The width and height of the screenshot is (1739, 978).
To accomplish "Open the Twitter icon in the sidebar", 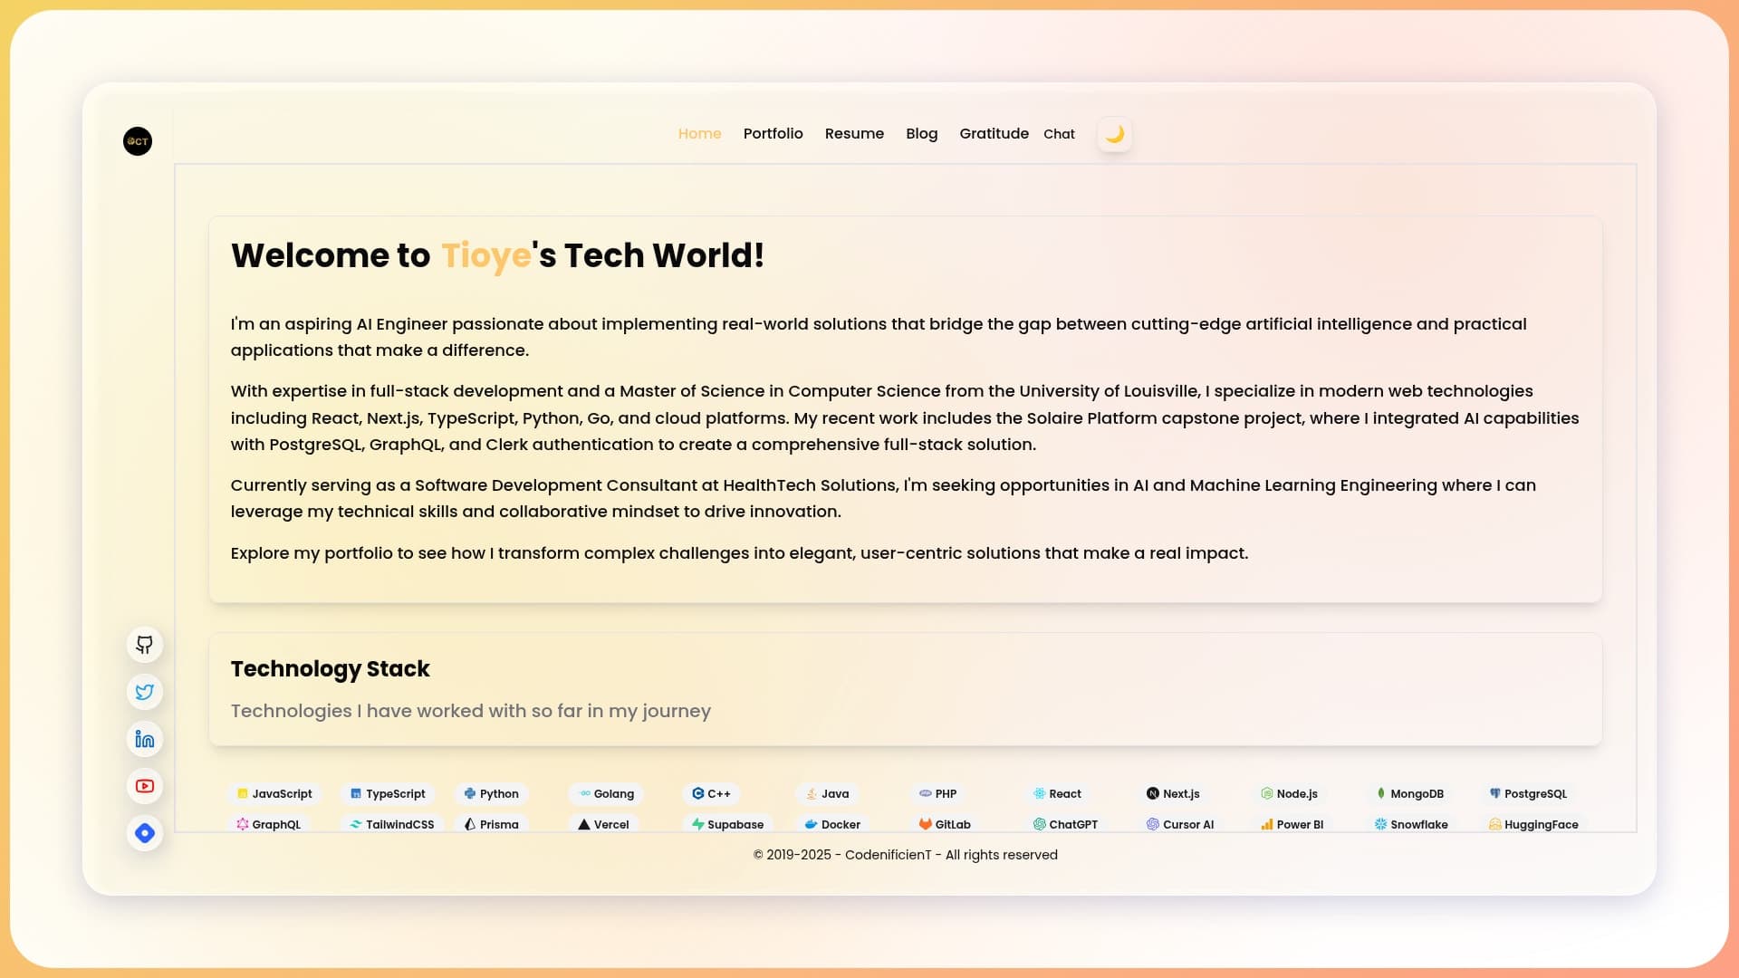I will click(x=144, y=692).
